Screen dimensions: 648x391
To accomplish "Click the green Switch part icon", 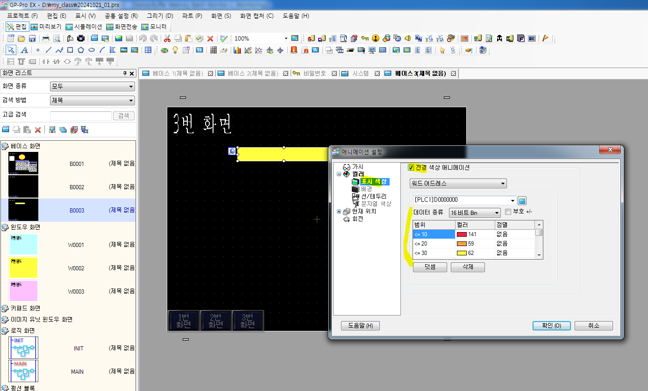I will [164, 50].
